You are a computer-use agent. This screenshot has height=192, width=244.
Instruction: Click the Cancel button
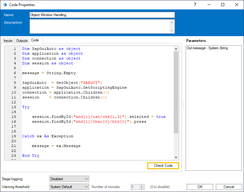tap(229, 187)
